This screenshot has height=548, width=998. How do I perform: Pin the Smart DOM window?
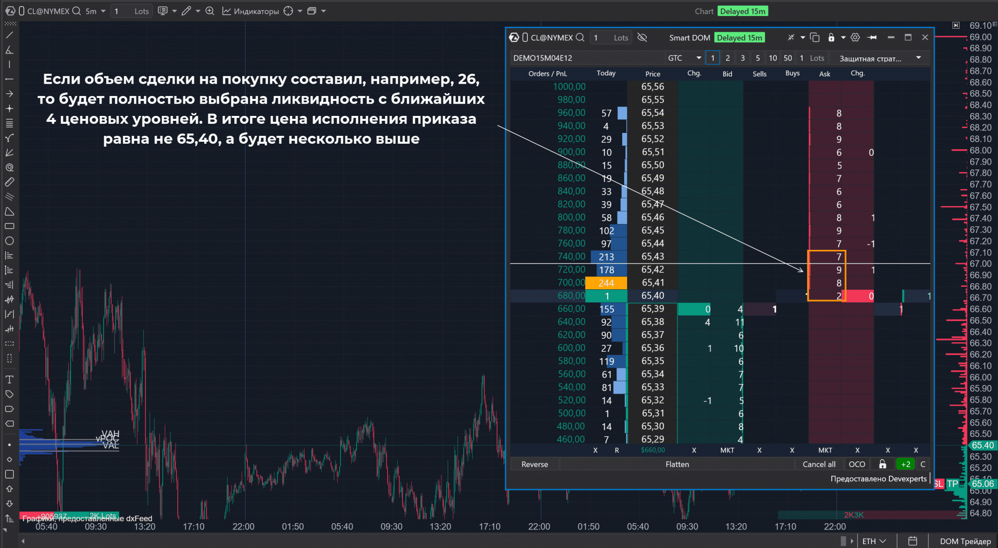point(872,38)
